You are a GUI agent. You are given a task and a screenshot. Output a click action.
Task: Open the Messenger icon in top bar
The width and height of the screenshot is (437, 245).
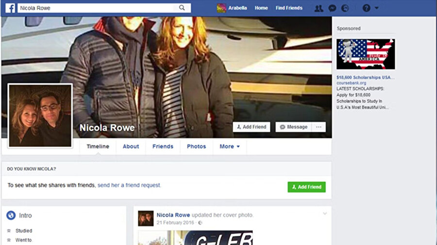coord(332,8)
